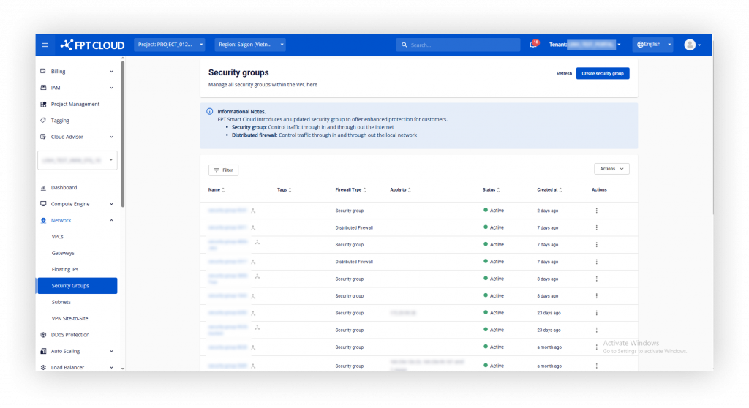The height and width of the screenshot is (408, 749).
Task: Open the Filter button above the table
Action: [223, 170]
